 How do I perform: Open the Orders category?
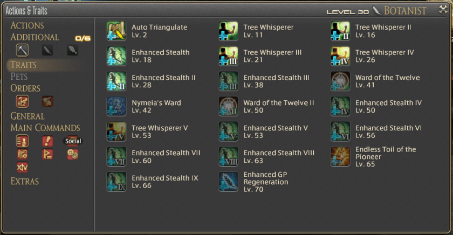pyautogui.click(x=25, y=88)
